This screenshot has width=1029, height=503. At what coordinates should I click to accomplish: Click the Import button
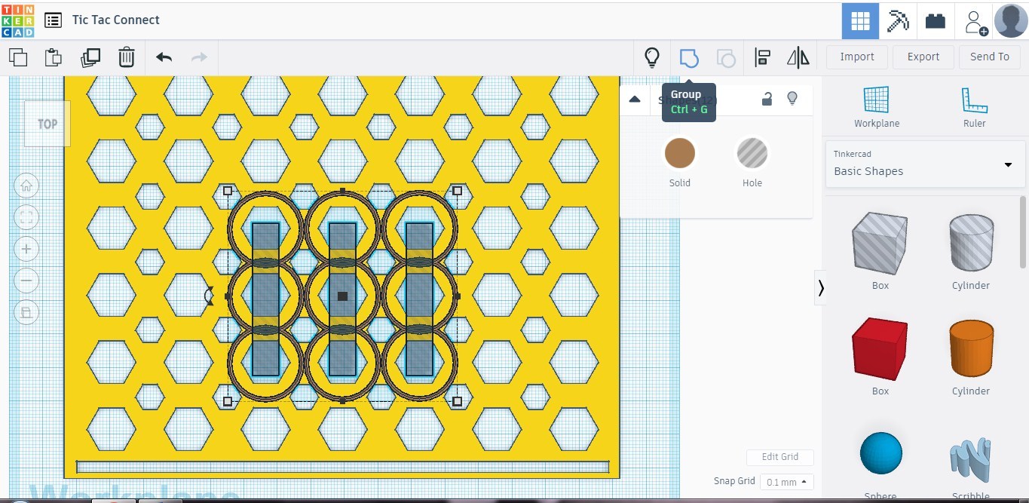[857, 57]
